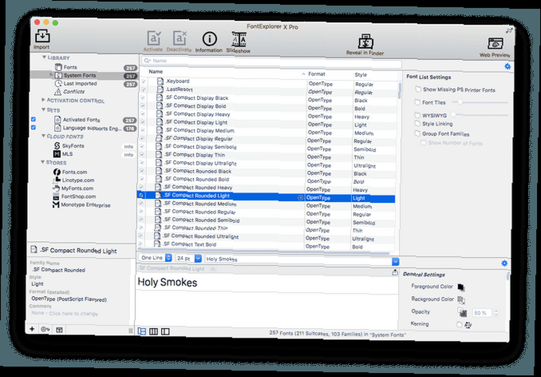This screenshot has width=541, height=377.
Task: Toggle the Language supports Eng... set checkbox
Action: coord(34,127)
